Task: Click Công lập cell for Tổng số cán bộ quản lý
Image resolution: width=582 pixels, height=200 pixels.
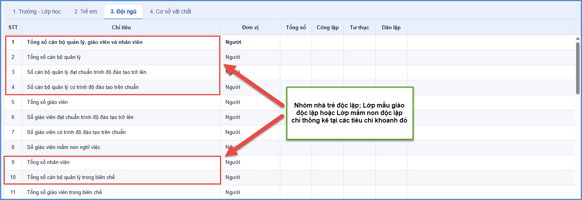Action: point(328,57)
